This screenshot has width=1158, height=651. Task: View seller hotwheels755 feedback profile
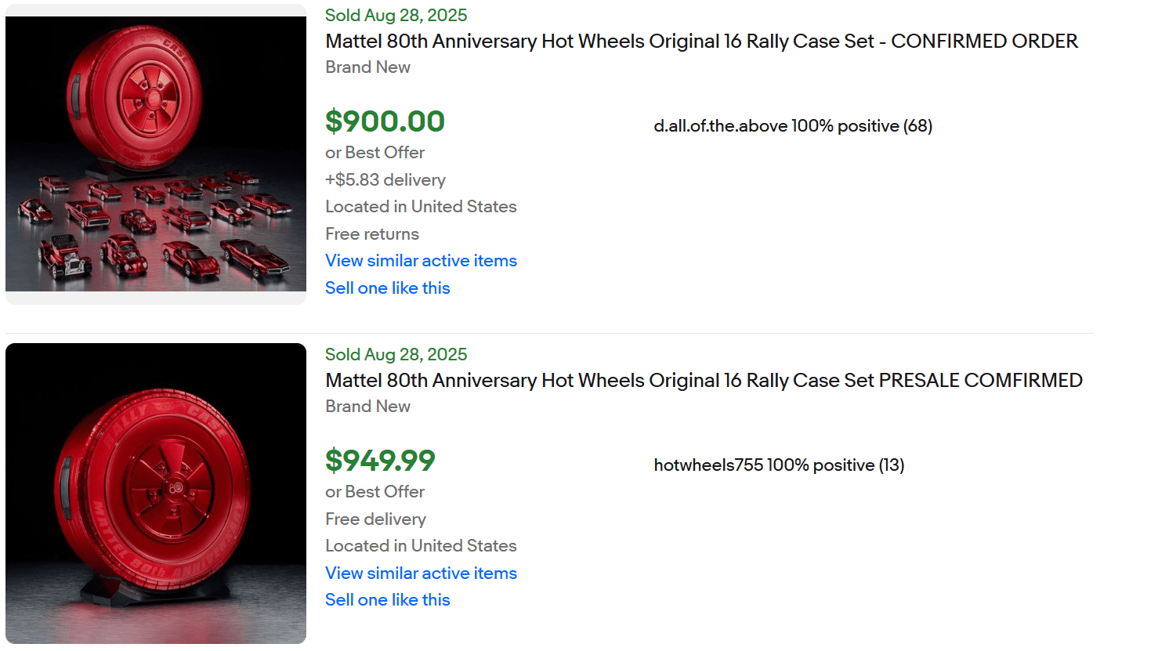779,465
